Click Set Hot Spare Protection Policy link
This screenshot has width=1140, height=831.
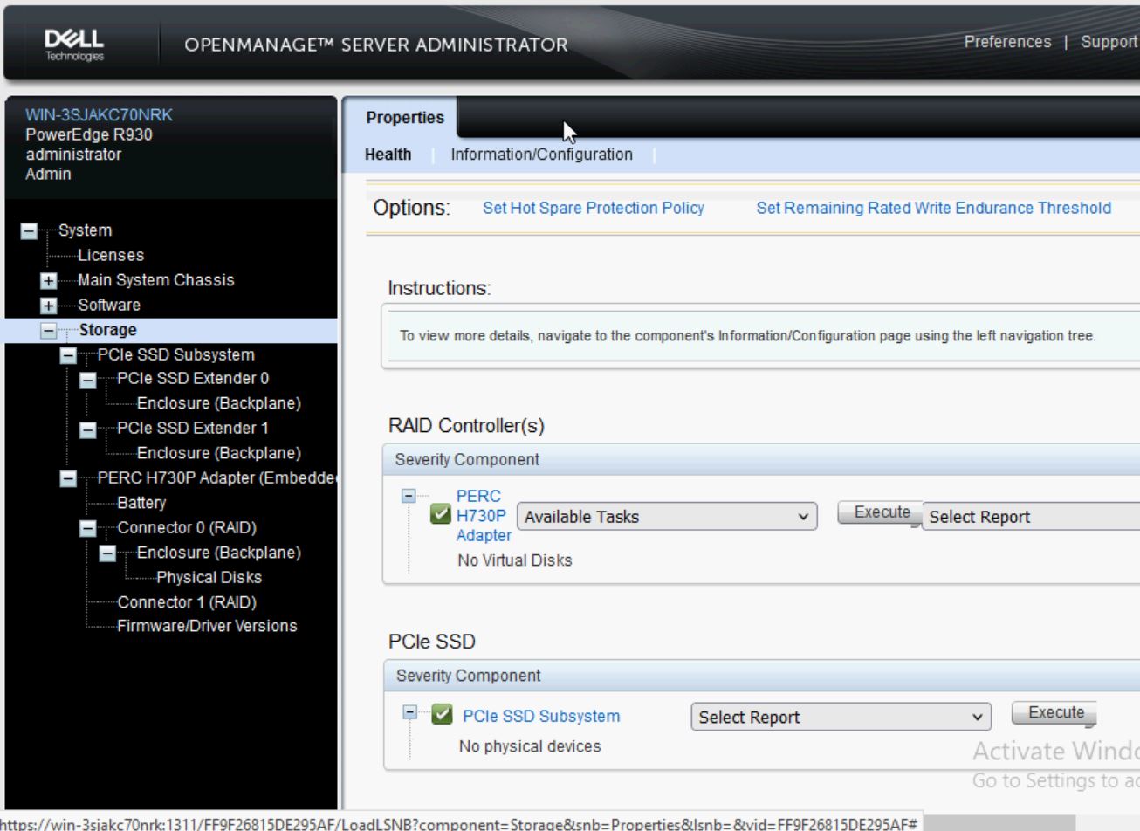click(594, 208)
